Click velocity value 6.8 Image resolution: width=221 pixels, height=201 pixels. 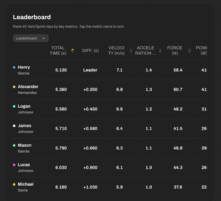click(119, 89)
